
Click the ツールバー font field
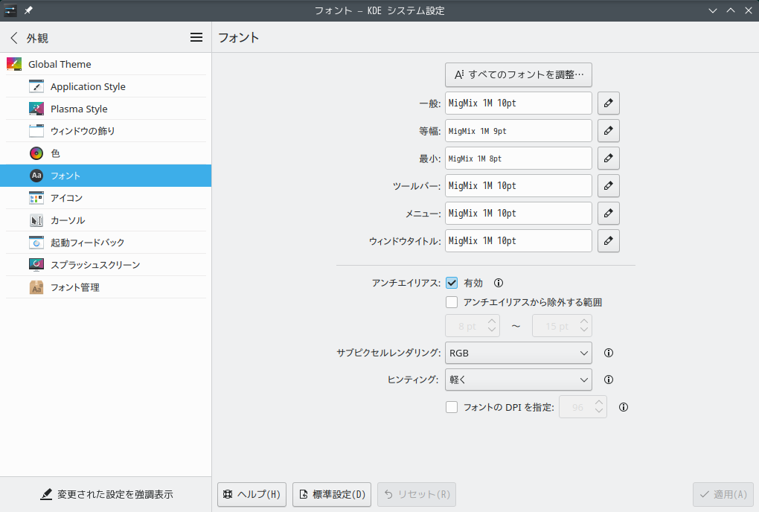[x=519, y=186]
